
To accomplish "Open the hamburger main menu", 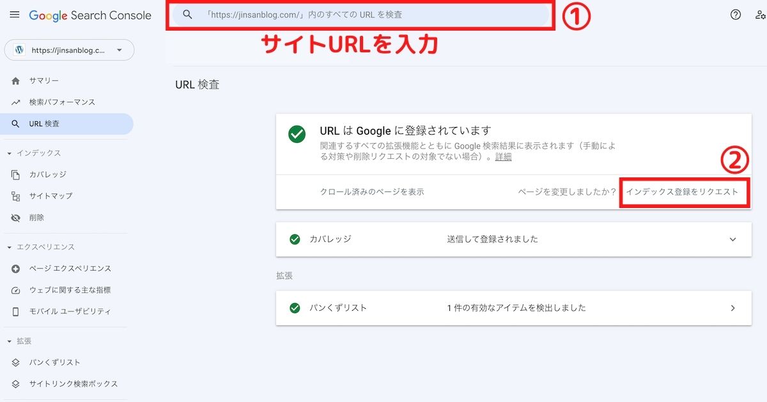I will tap(15, 15).
